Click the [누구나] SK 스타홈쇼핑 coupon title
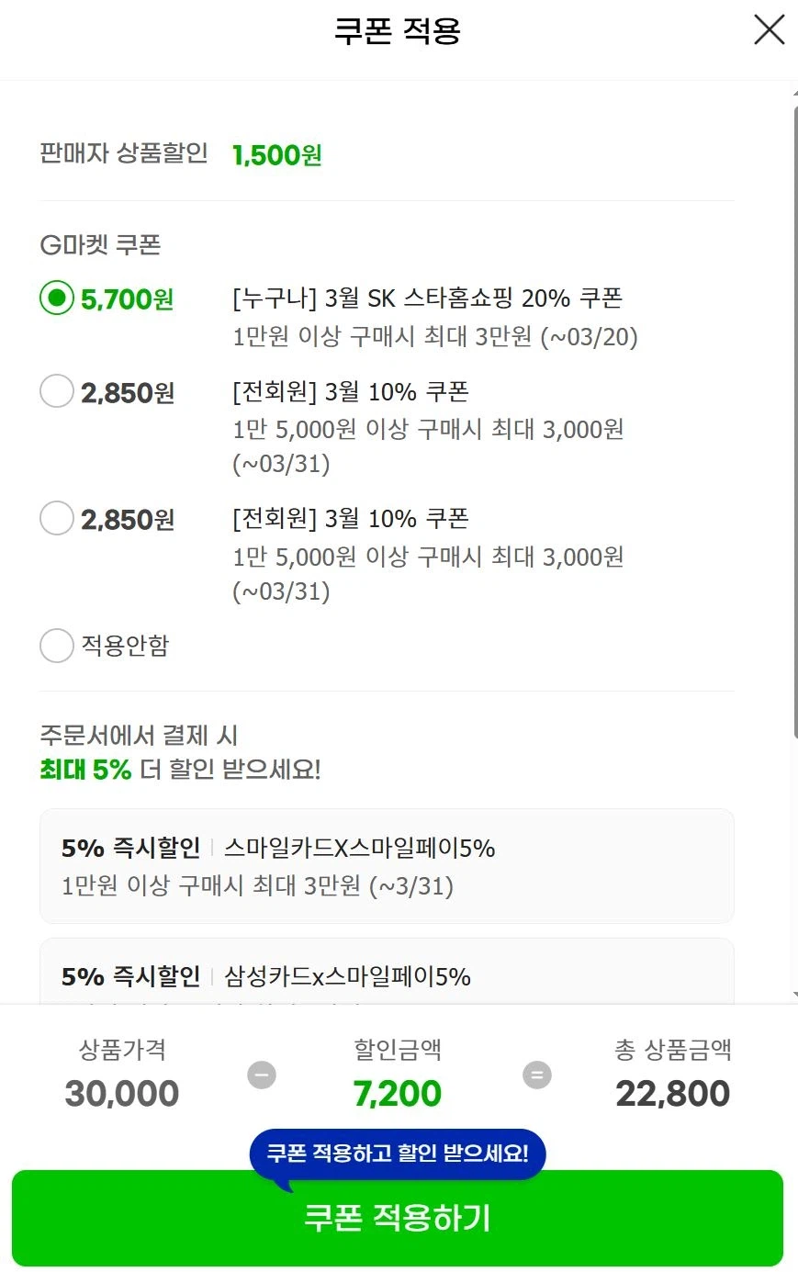Viewport: 798px width, 1272px height. 427,298
